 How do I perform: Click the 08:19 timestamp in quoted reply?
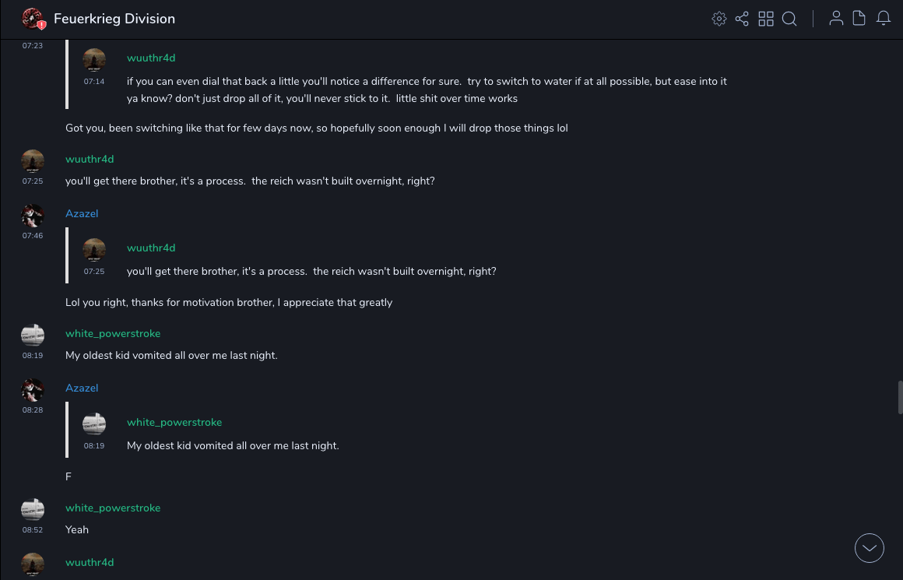point(94,446)
